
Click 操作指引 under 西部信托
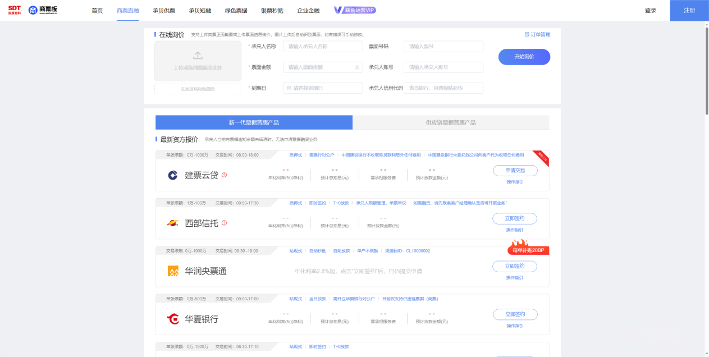click(514, 230)
